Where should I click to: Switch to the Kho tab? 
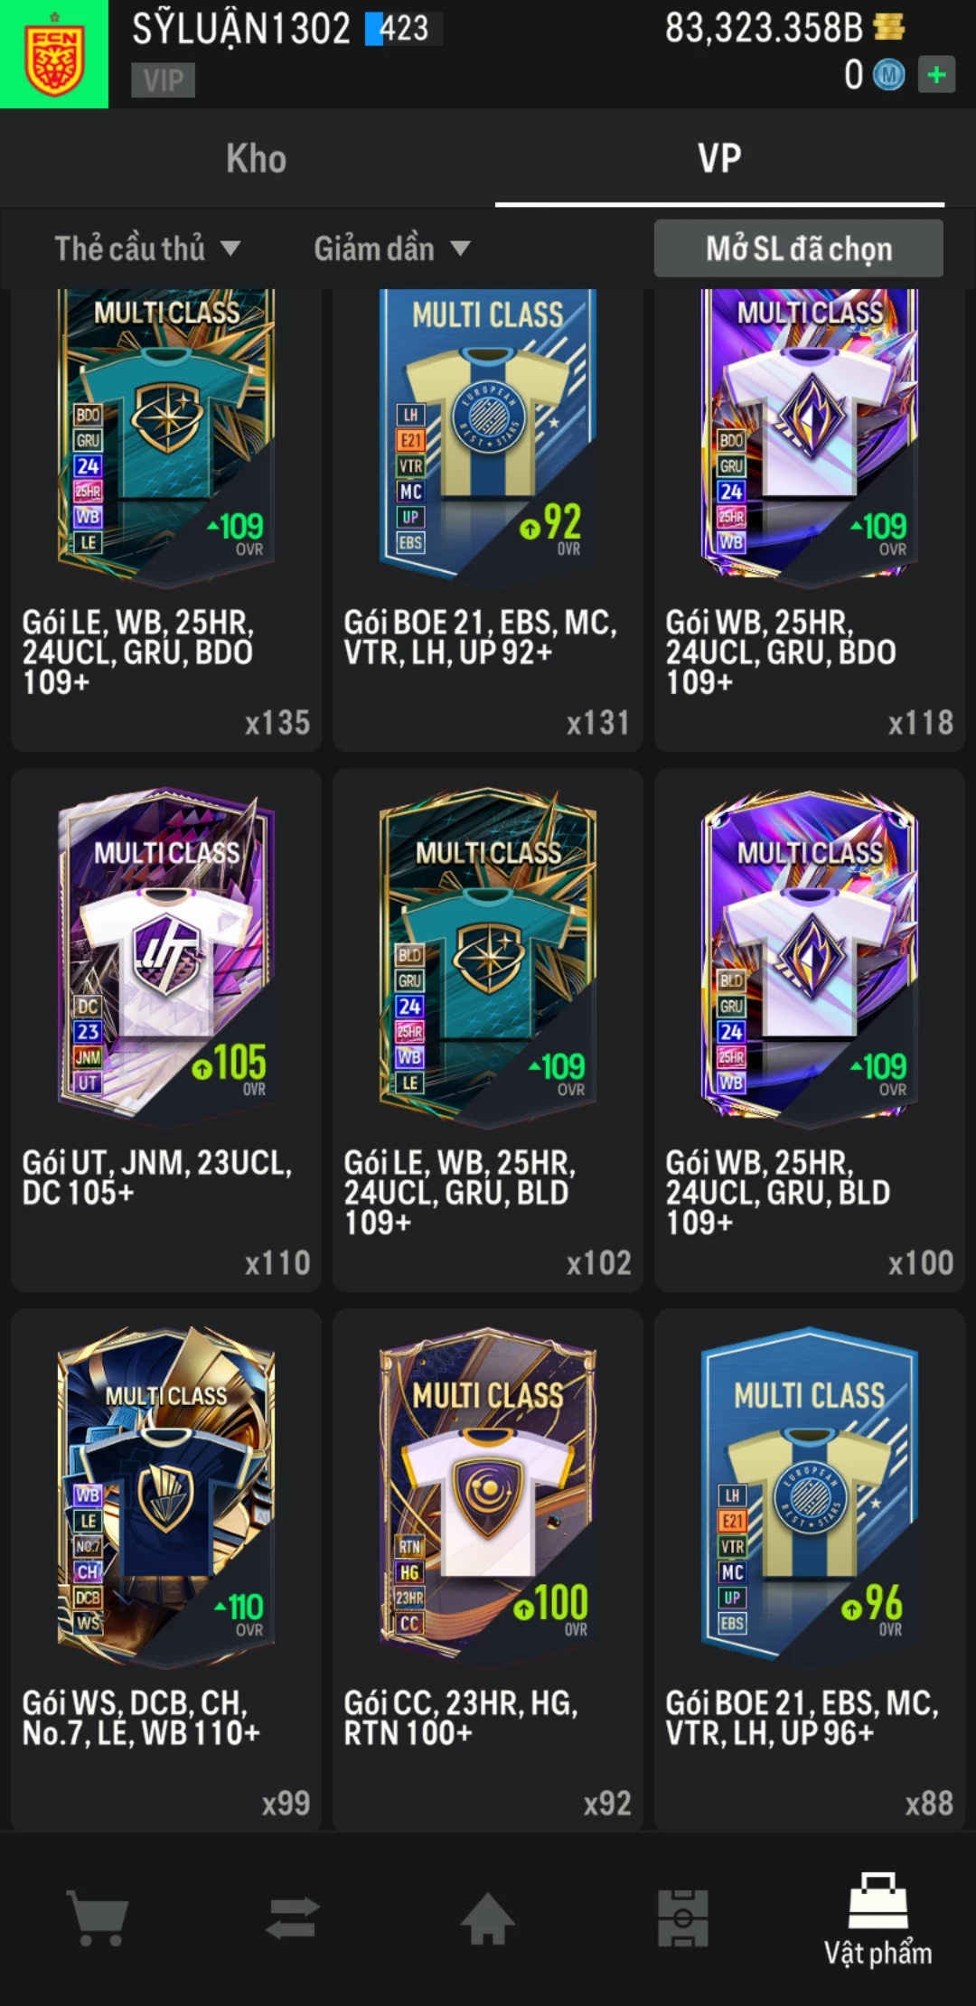point(256,158)
